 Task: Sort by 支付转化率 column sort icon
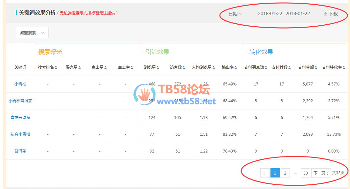tap(344, 68)
